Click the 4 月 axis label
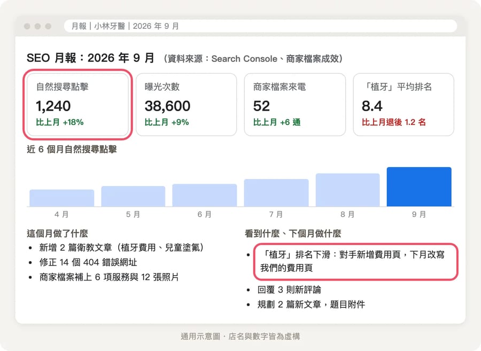Image resolution: width=481 pixels, height=351 pixels. coord(61,214)
